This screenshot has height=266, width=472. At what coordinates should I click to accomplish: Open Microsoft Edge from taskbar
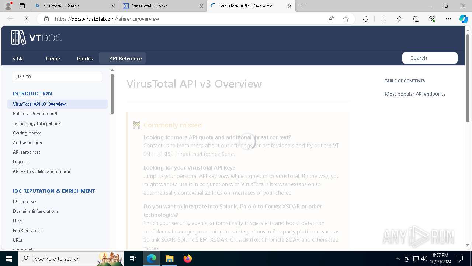tap(152, 259)
